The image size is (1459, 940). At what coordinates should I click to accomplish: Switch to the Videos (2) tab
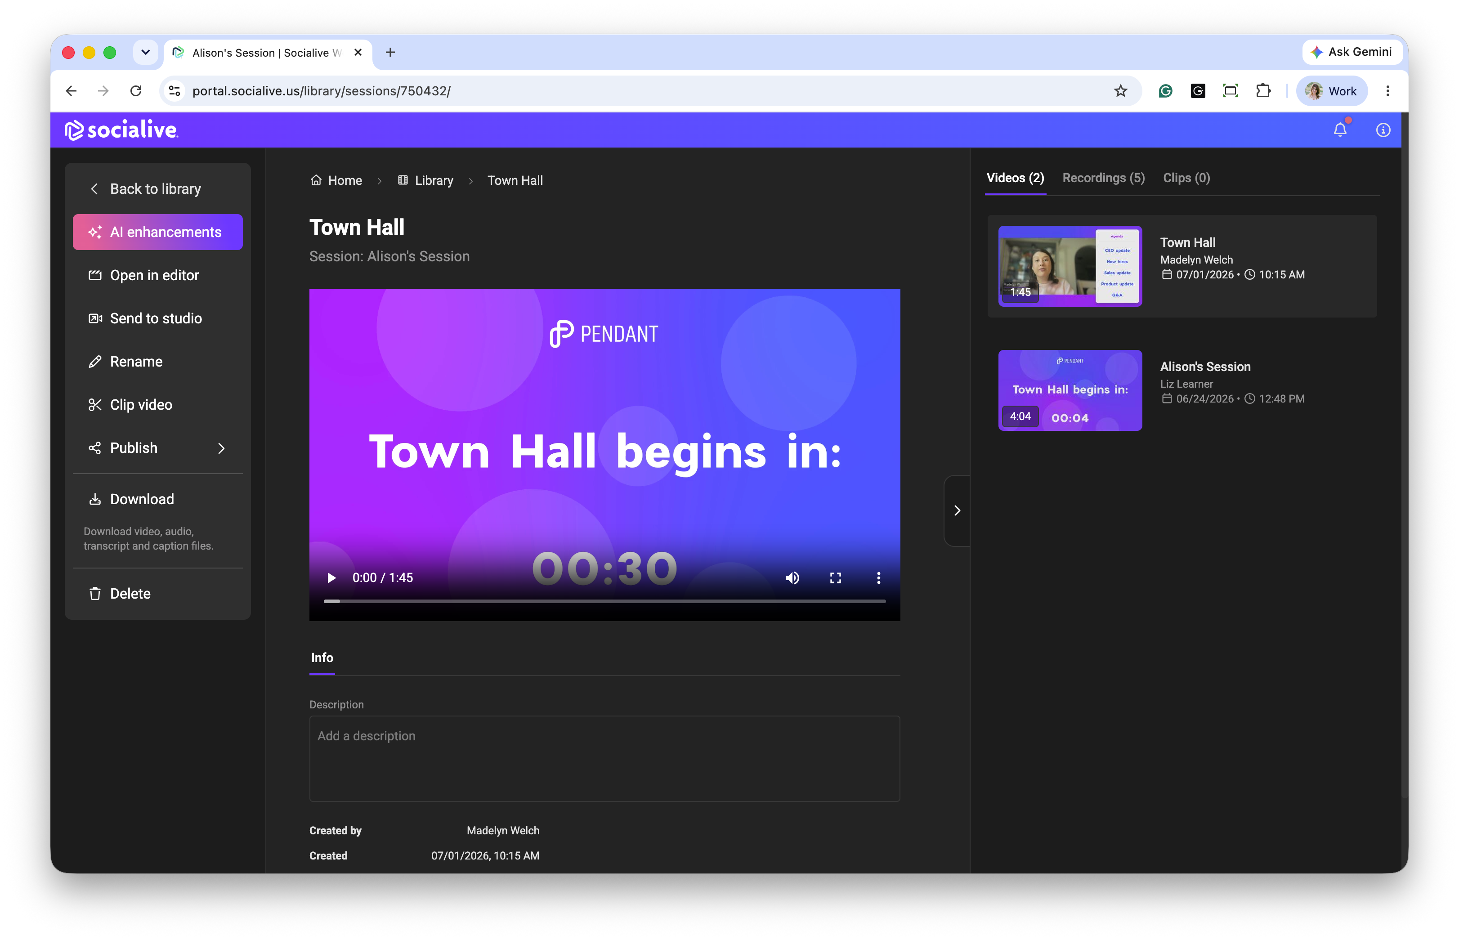coord(1016,178)
